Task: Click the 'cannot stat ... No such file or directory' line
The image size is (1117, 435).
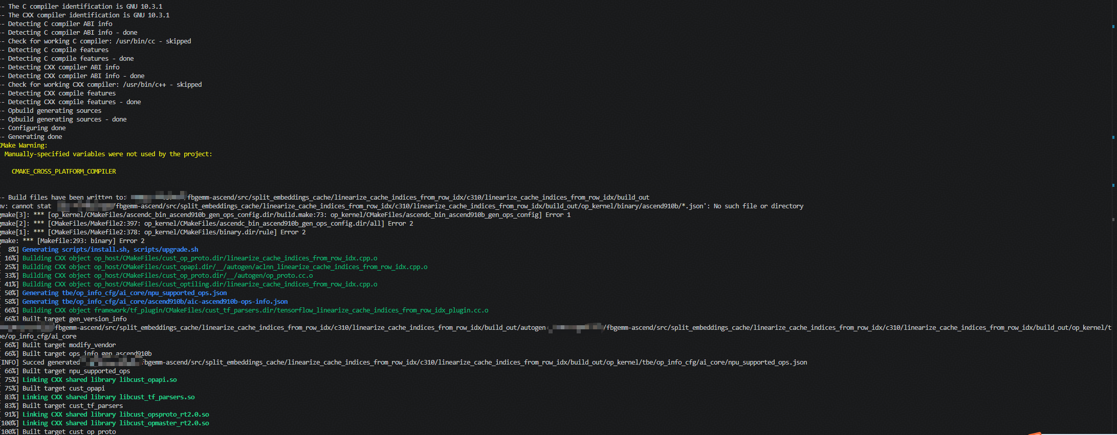Action: tap(402, 206)
